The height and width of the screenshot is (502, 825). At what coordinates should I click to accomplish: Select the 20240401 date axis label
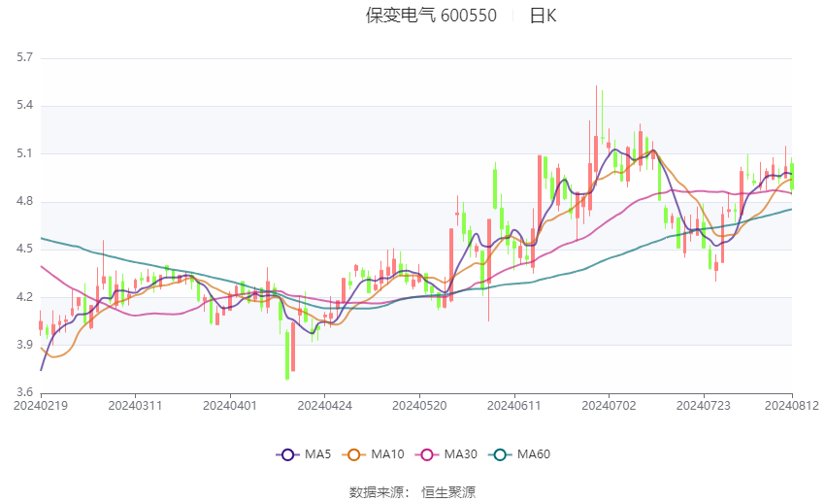point(230,406)
